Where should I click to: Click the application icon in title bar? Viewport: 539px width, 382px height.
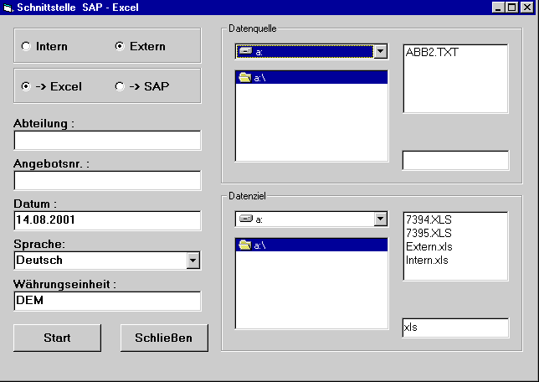coord(8,8)
